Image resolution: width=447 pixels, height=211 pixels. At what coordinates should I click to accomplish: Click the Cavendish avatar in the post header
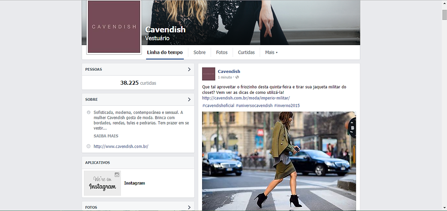[x=209, y=74]
